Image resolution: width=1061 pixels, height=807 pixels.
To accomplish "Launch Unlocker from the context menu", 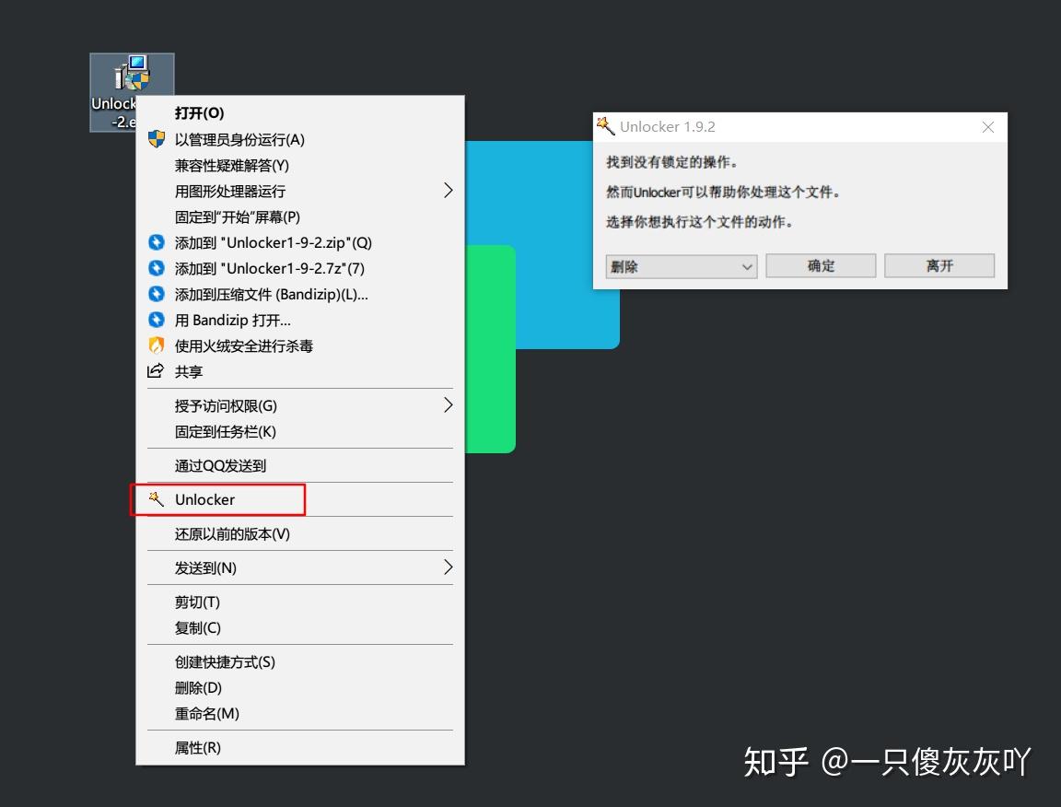I will click(300, 499).
